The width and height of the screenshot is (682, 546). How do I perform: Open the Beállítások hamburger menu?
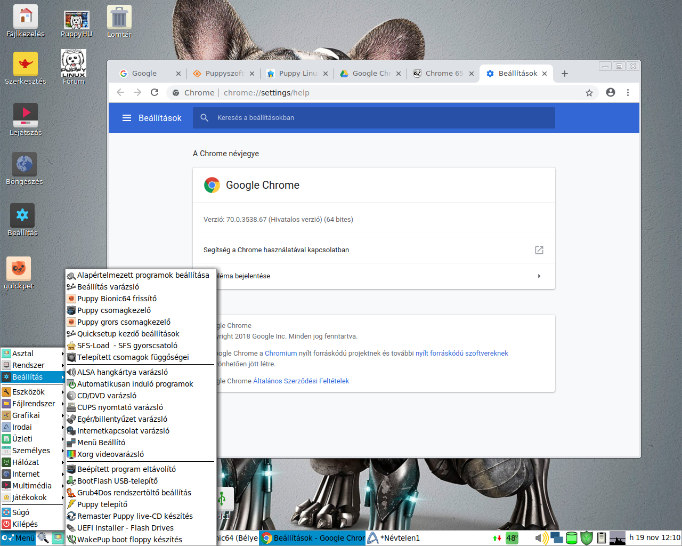click(127, 118)
